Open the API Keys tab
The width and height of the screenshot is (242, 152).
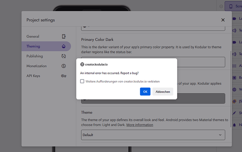tap(34, 76)
